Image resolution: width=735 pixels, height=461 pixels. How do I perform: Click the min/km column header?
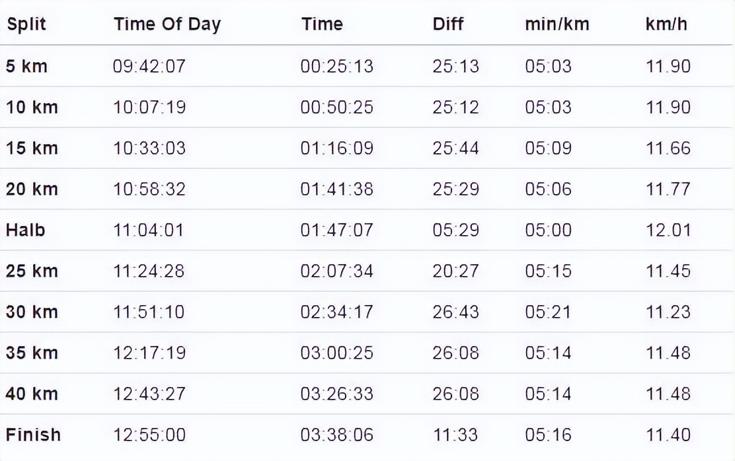pyautogui.click(x=557, y=24)
